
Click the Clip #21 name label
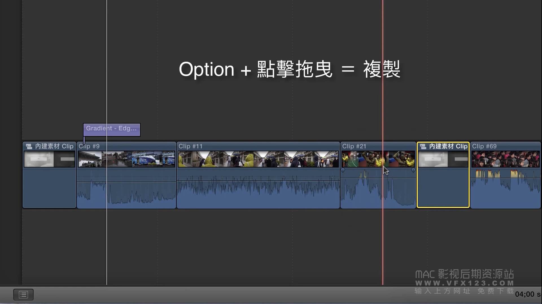pyautogui.click(x=354, y=146)
